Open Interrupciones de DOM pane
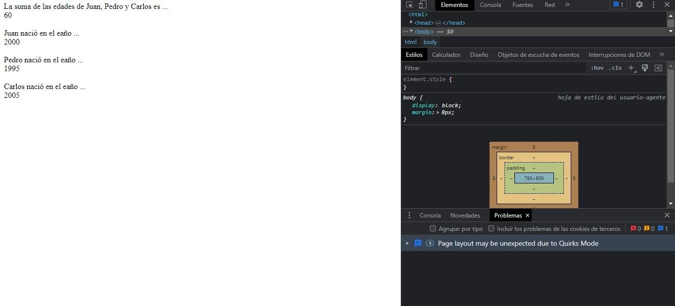Screen dimensions: 675x306 [x=619, y=55]
